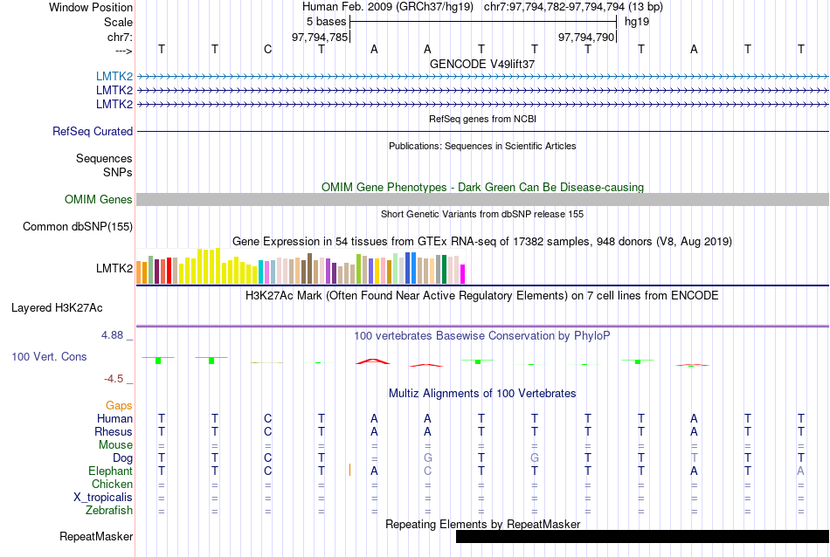Screen dimensions: 830x557
Task: Click the hg19 label beside the scale bar
Action: pos(637,22)
